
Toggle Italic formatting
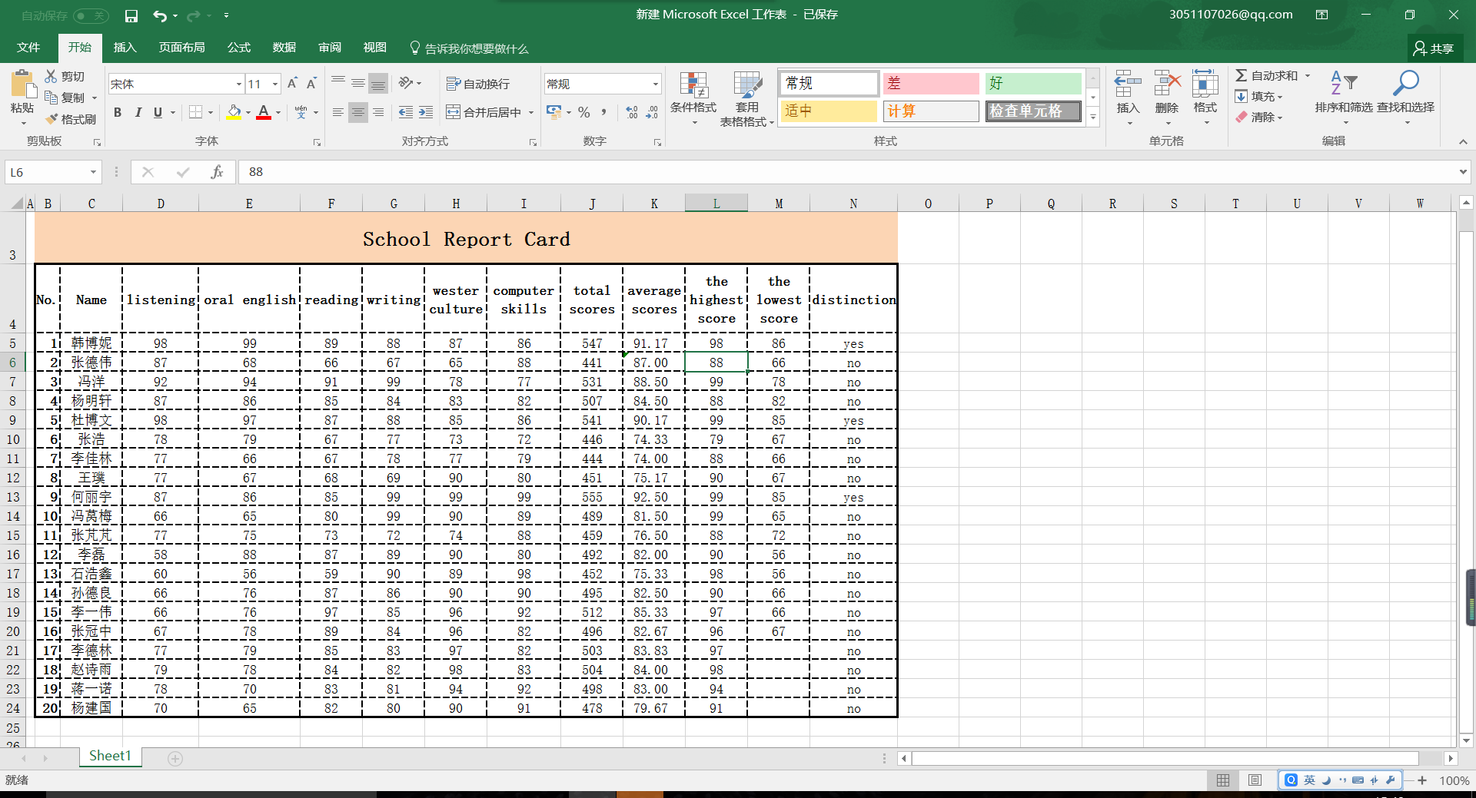pyautogui.click(x=138, y=112)
